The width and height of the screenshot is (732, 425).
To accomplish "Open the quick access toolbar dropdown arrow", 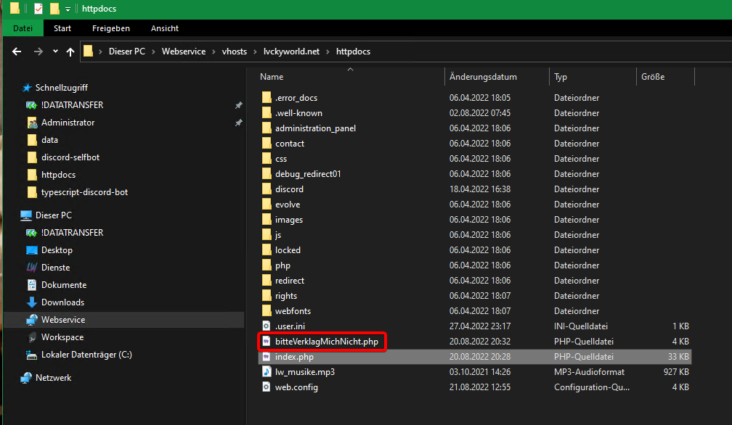I will (68, 9).
